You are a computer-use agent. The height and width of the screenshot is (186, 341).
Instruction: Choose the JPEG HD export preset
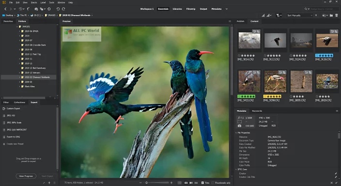(11, 115)
